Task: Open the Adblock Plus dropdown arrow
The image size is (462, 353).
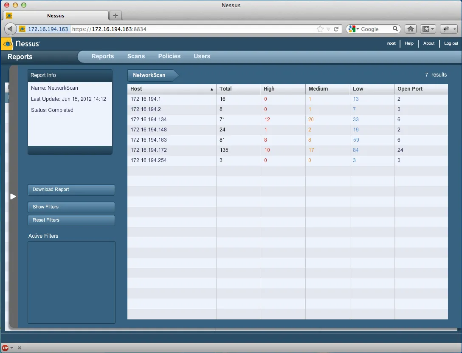Action: 11,347
